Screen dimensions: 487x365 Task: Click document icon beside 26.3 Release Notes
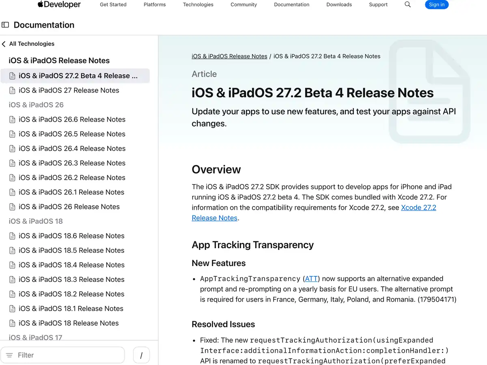click(12, 163)
